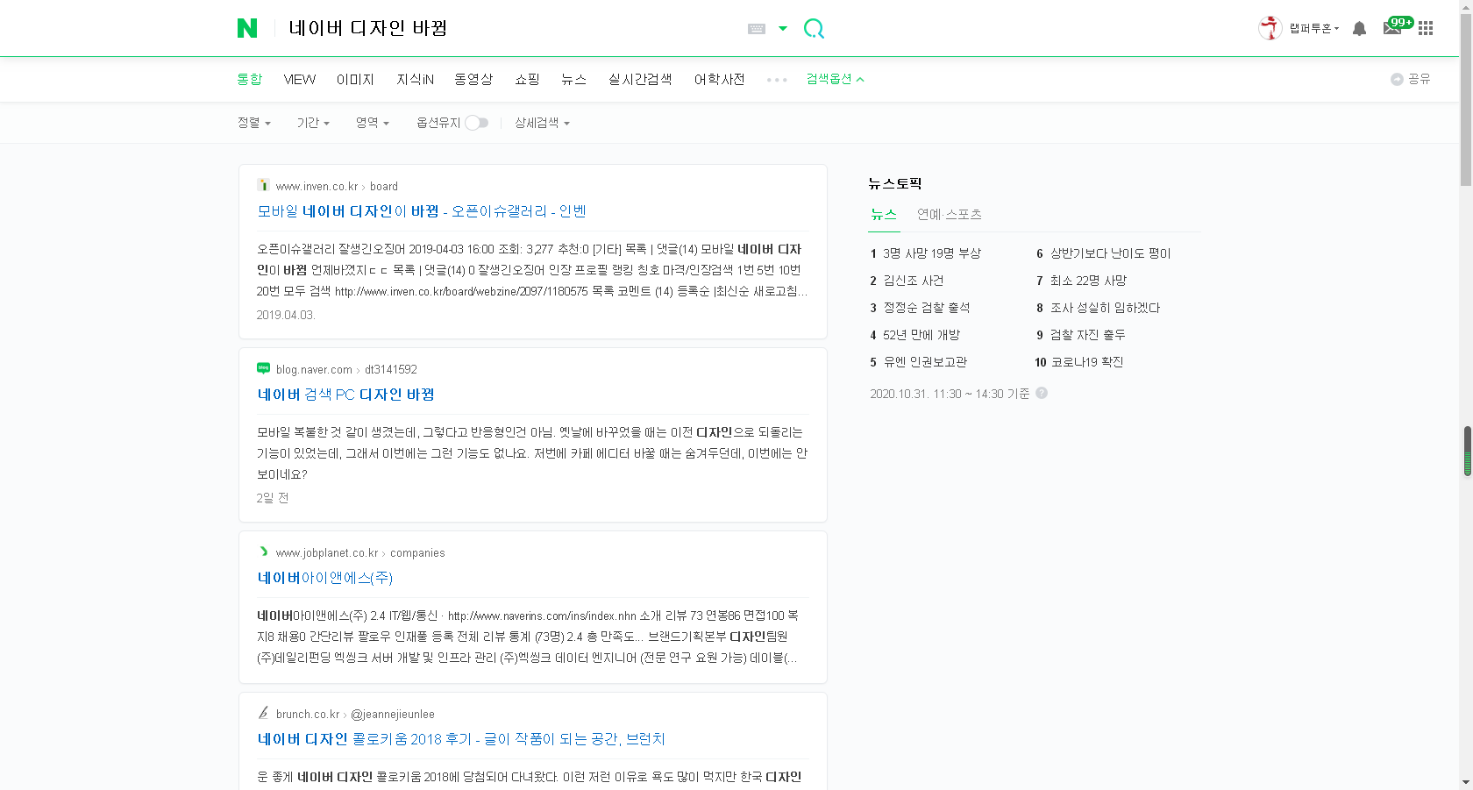Click the Naver N logo
This screenshot has height=790, width=1473.
tap(247, 28)
